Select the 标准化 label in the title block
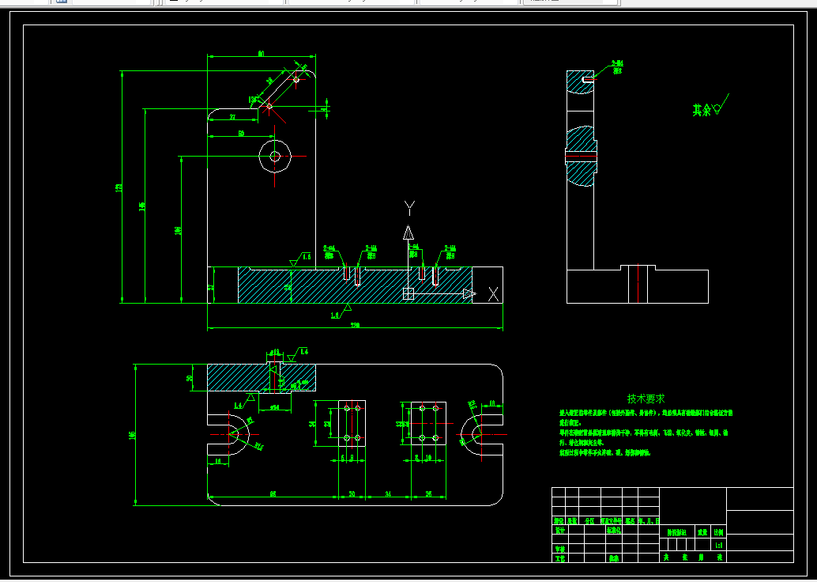 614,530
